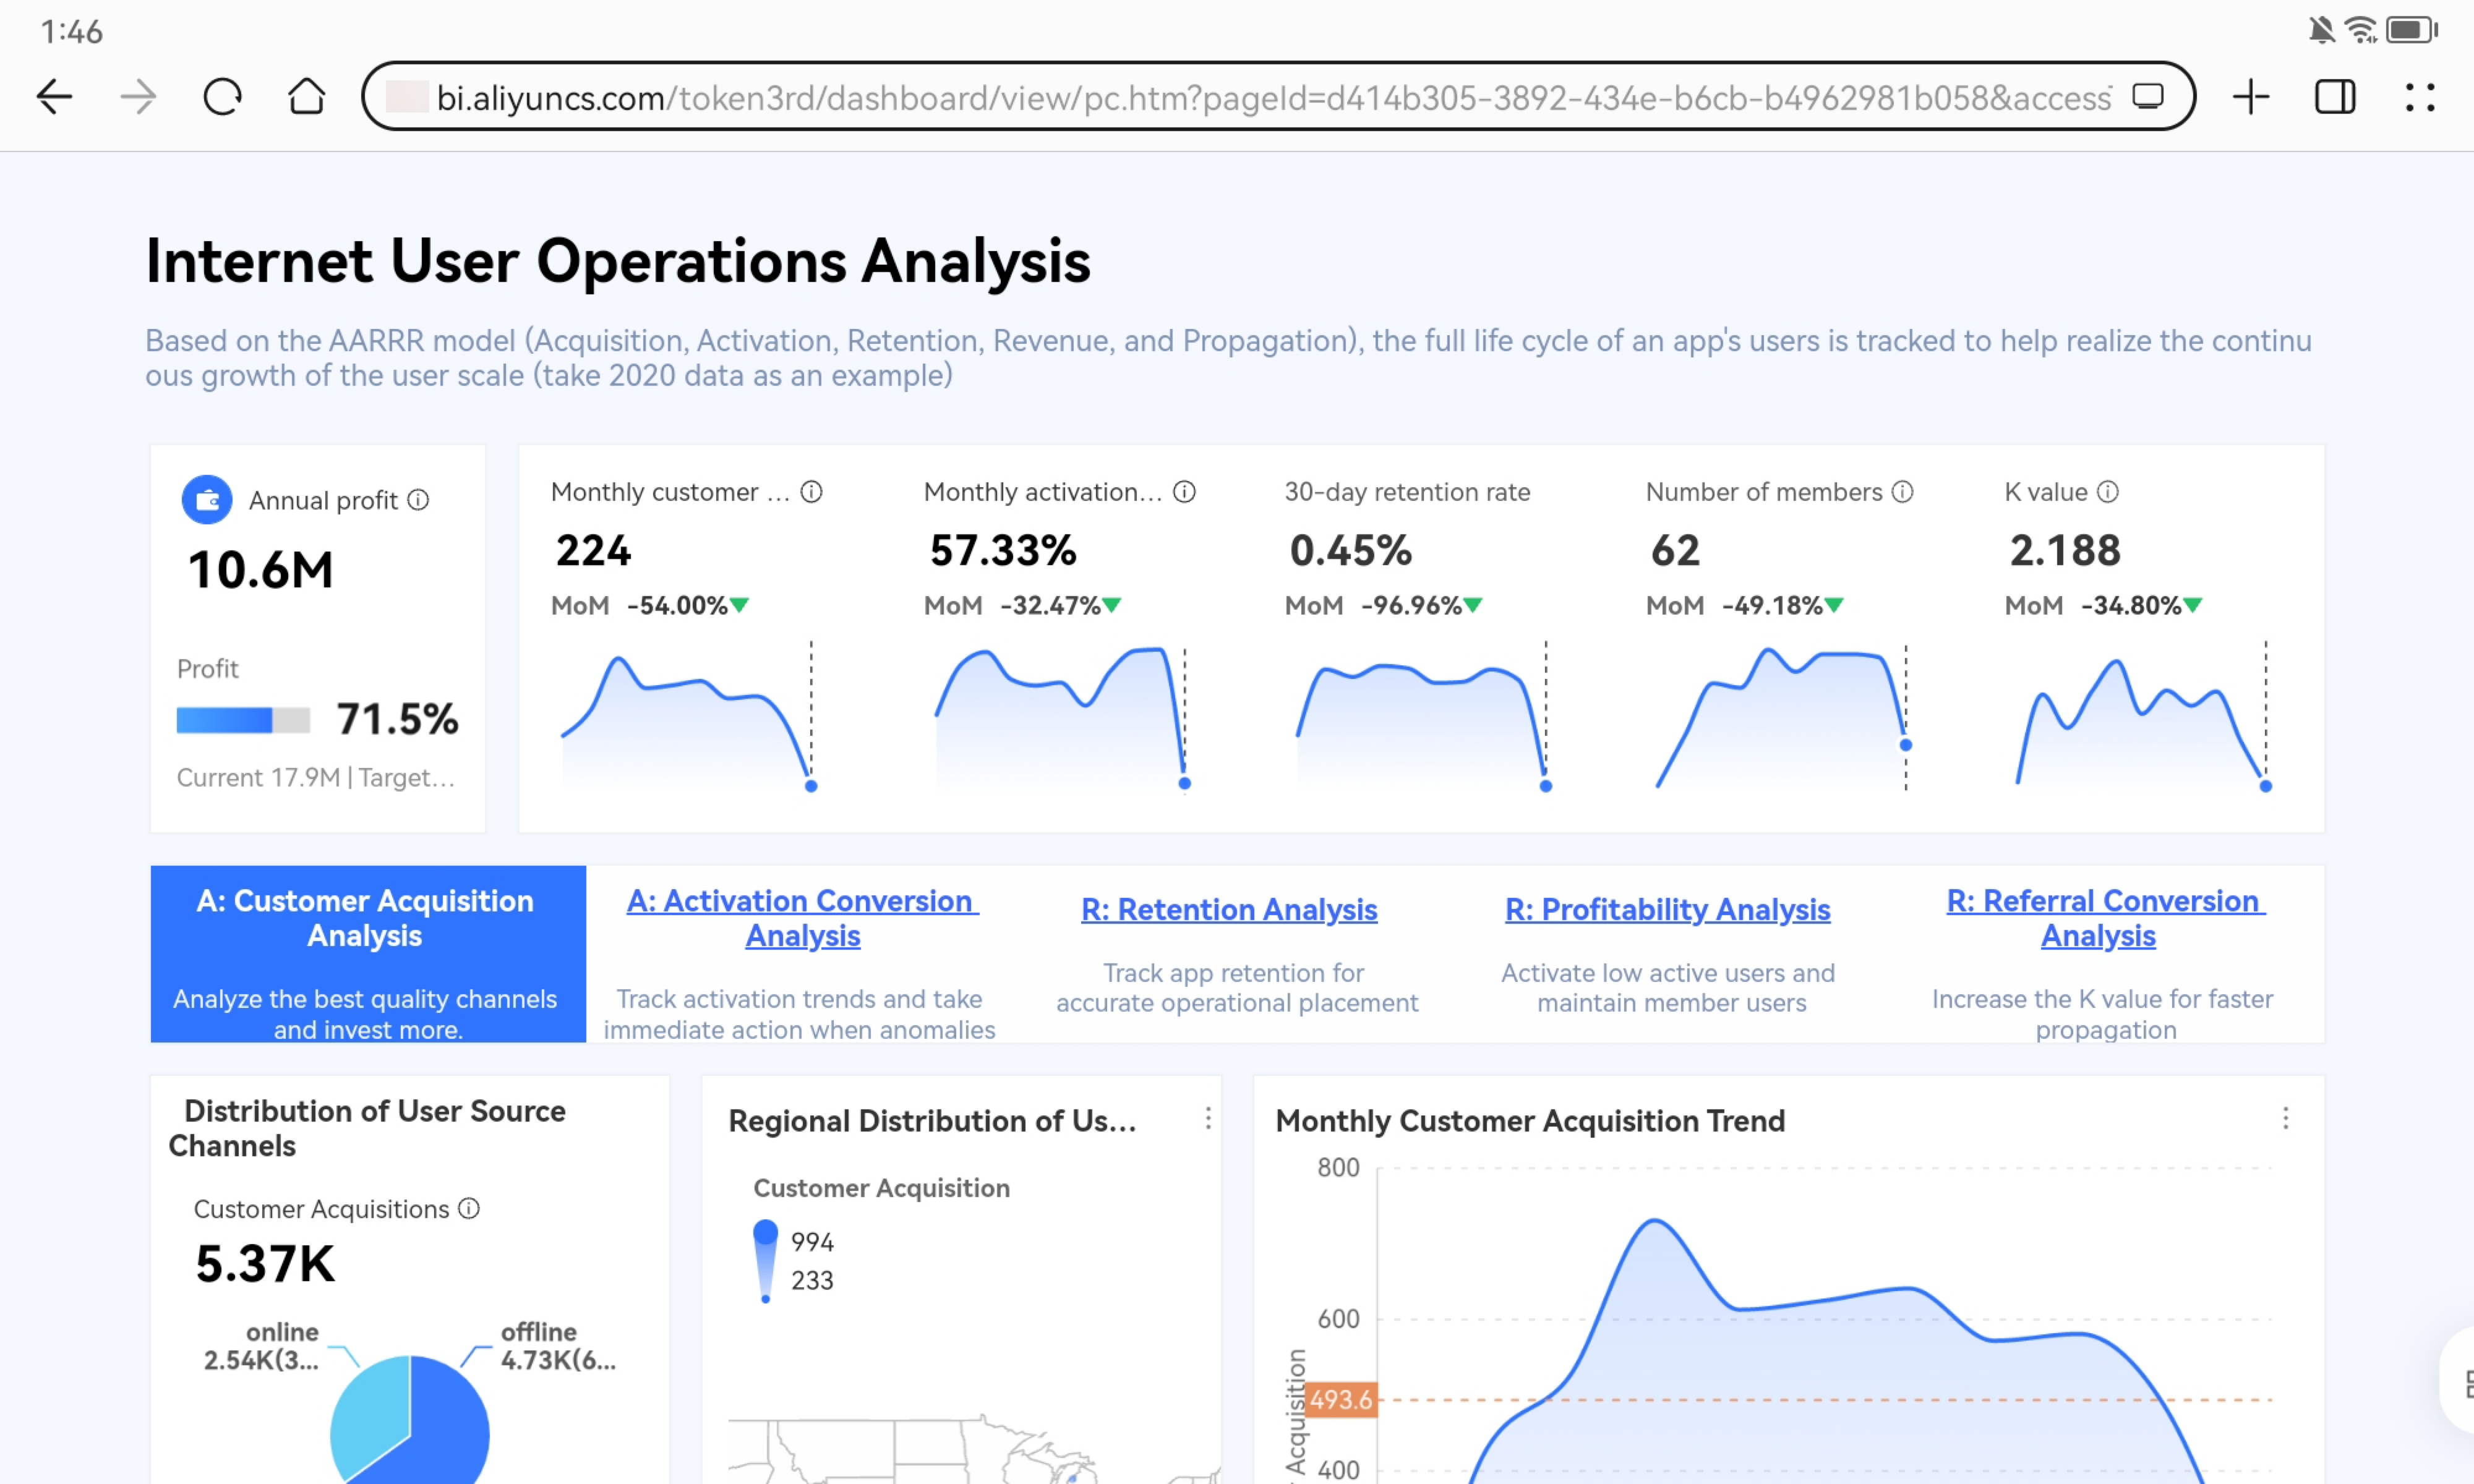Switch to the R: Retention Analysis tab
The width and height of the screenshot is (2474, 1484).
[1229, 909]
